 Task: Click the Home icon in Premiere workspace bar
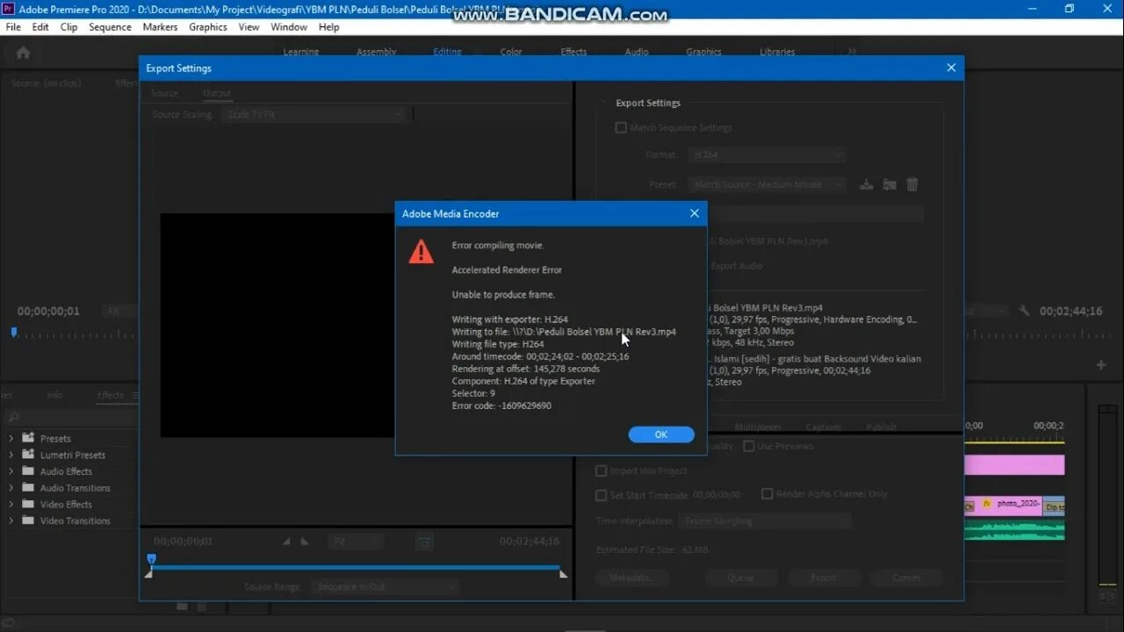[x=23, y=53]
